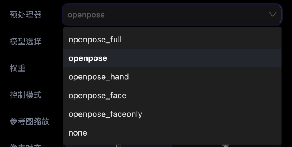Collapse the preprocessor list with the chevron arrow
The width and height of the screenshot is (292, 147).
point(273,15)
